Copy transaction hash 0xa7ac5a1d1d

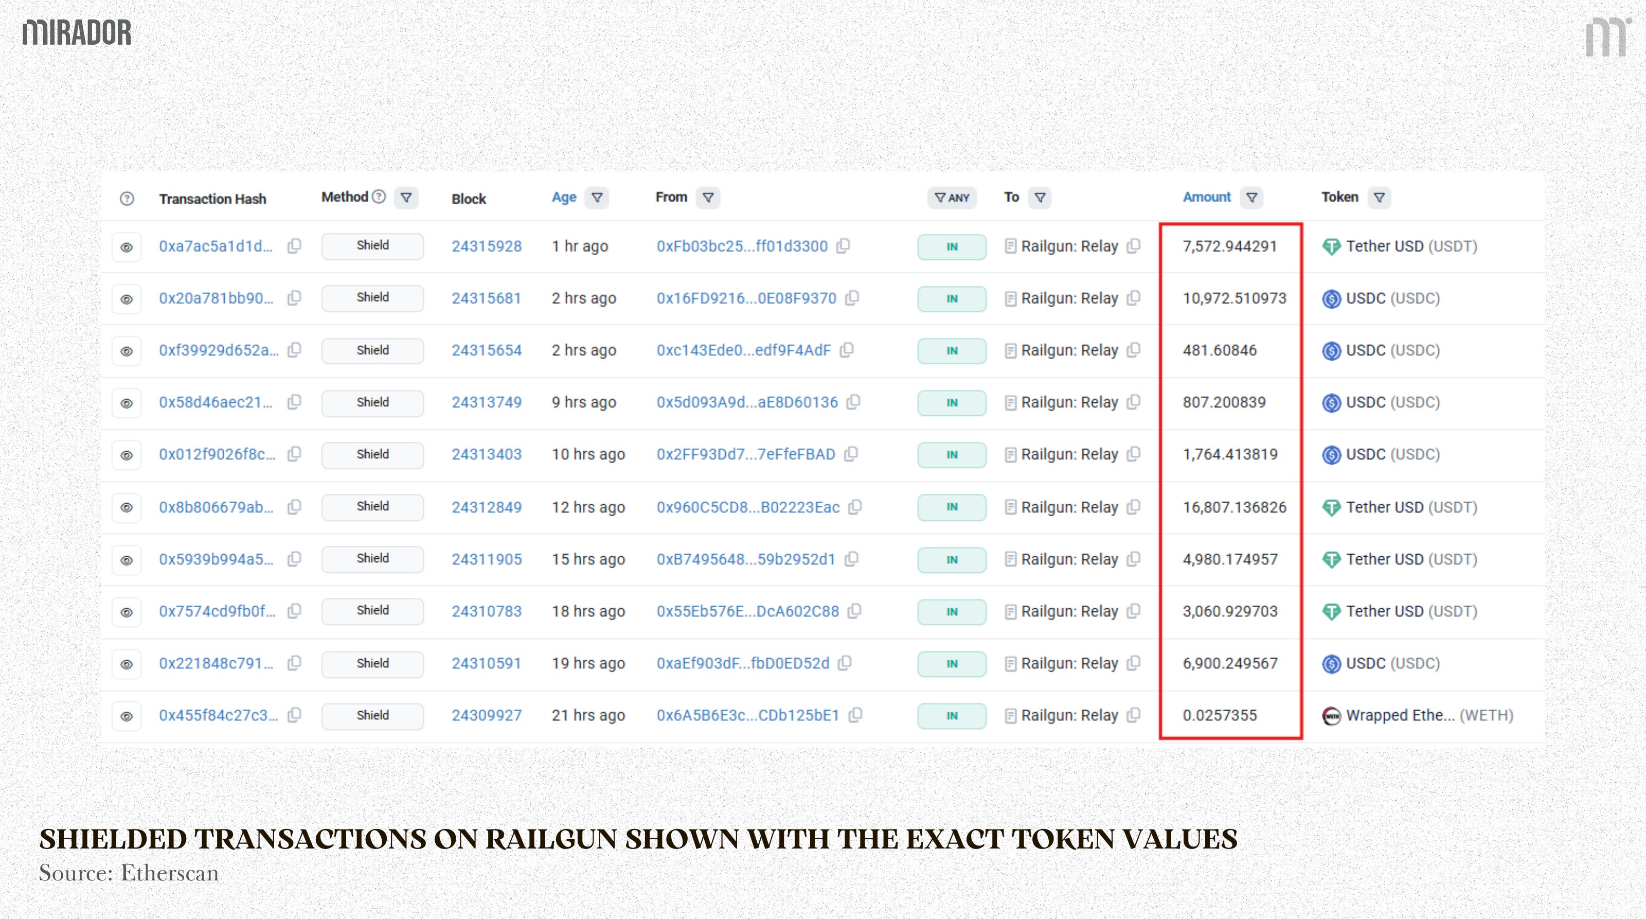[x=294, y=246]
